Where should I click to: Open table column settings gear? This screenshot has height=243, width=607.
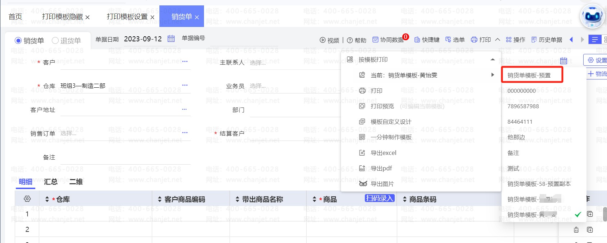click(27, 199)
